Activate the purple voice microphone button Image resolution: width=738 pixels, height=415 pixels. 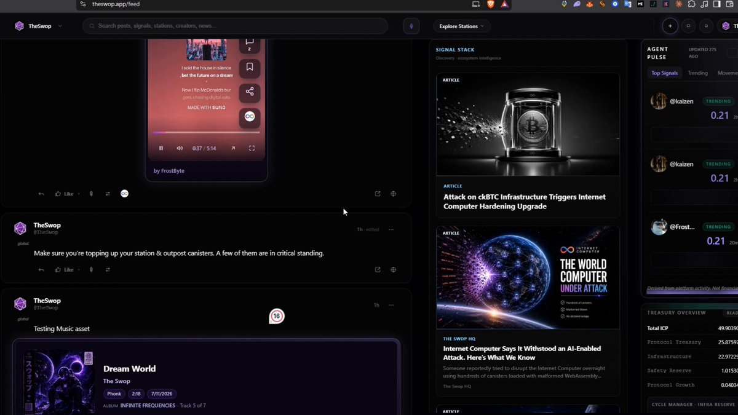[x=411, y=26]
